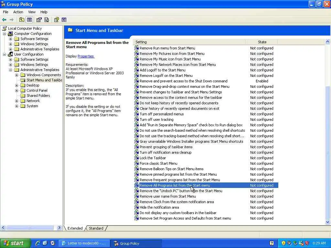Sort by the Setting column header
Image resolution: width=331 pixels, height=248 pixels.
point(189,42)
